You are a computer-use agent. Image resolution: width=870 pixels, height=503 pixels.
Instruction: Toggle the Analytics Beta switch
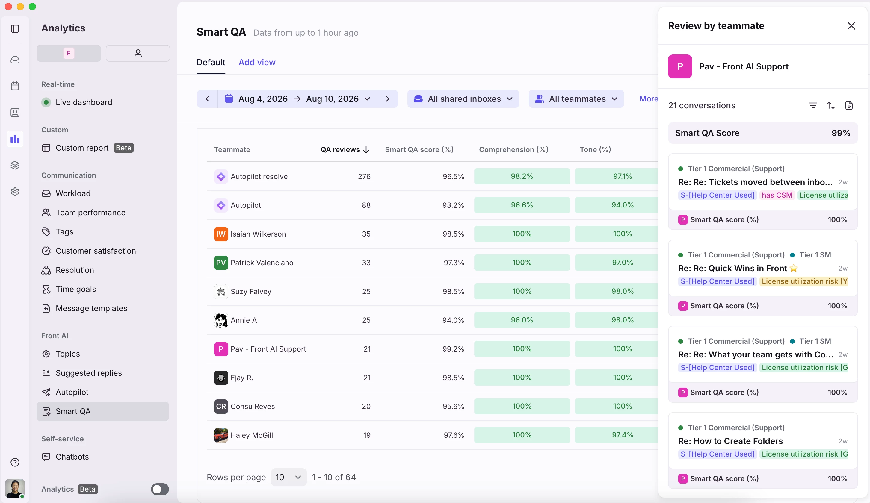[x=160, y=489]
